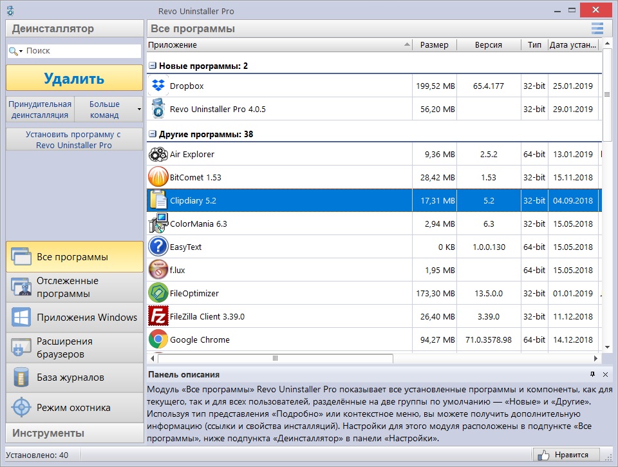Click the vertical scrollbar down arrow
The image size is (618, 467).
(x=607, y=347)
